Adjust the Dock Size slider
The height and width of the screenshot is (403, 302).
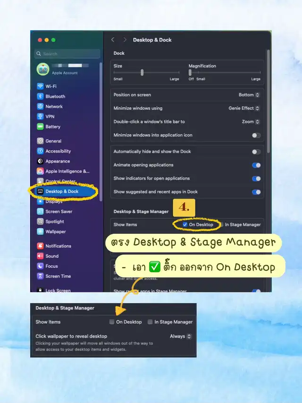coord(142,73)
